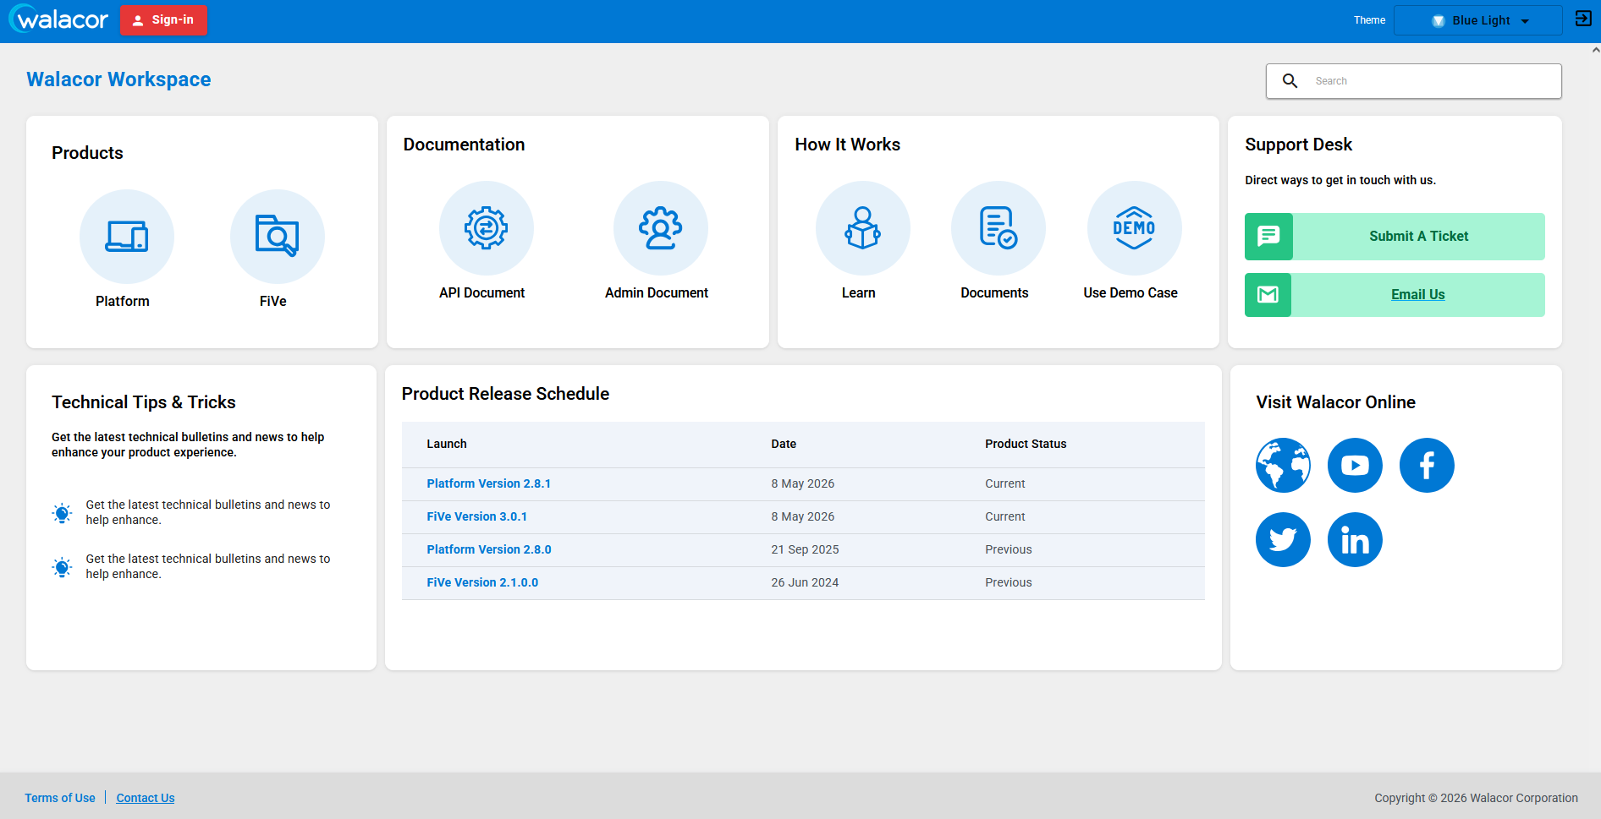Open the Contact Us footer link
The height and width of the screenshot is (819, 1601).
(146, 798)
